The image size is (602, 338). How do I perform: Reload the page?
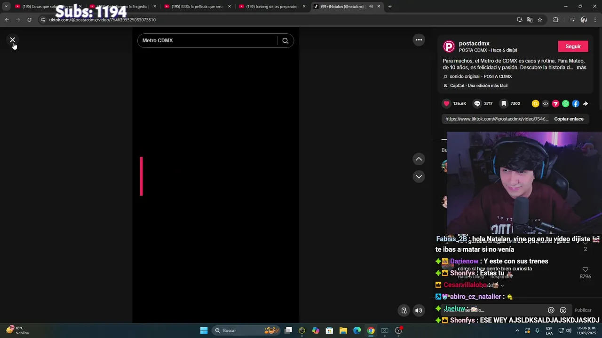(29, 20)
